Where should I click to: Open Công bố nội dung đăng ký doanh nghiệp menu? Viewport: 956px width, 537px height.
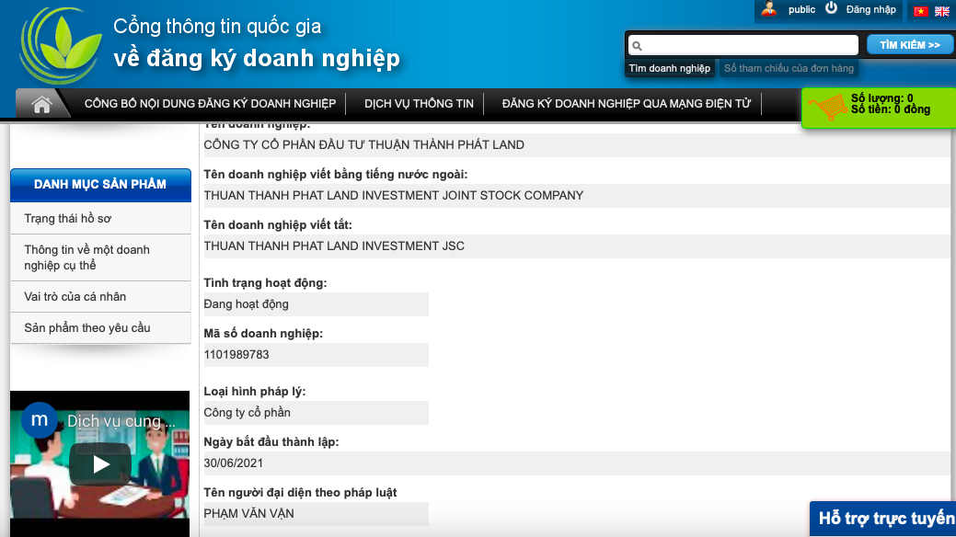tap(210, 104)
